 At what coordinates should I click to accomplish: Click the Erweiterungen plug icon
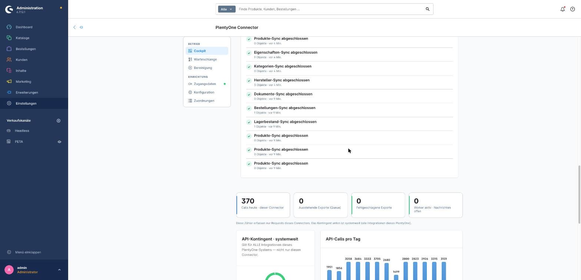(9, 92)
